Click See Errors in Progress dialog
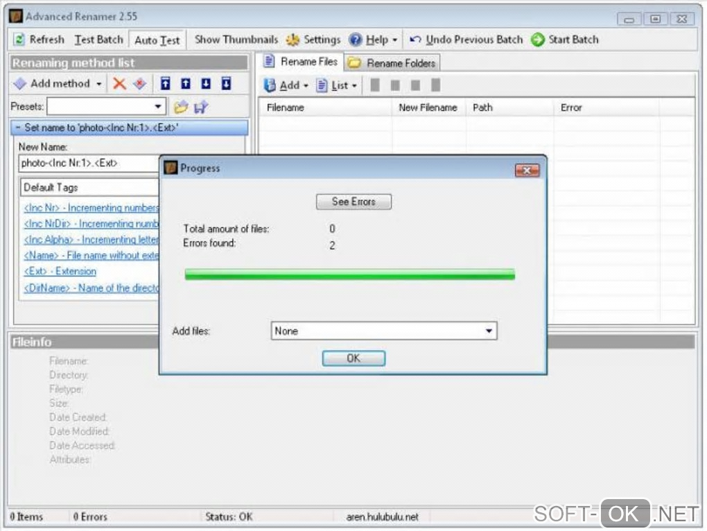Screen dimensions: 707x531 tap(354, 202)
